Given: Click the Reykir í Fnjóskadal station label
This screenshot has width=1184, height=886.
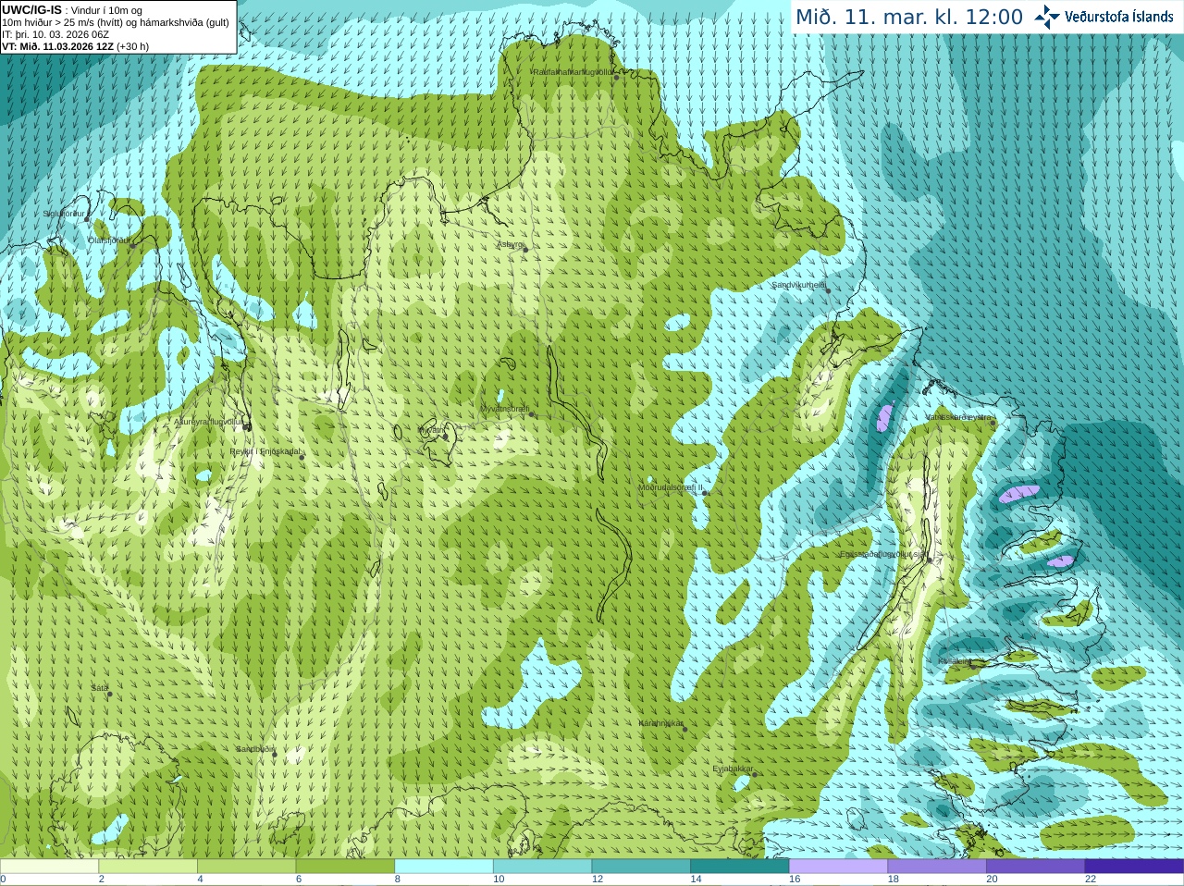Looking at the screenshot, I should pyautogui.click(x=265, y=451).
